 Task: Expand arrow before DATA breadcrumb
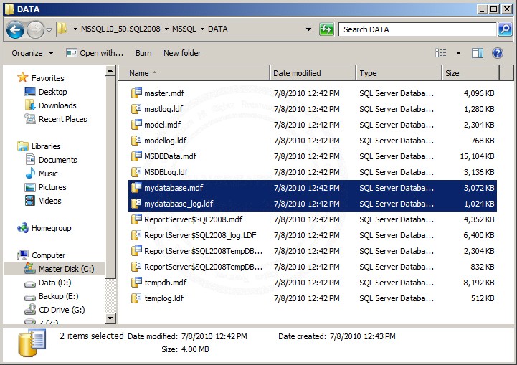tap(202, 29)
